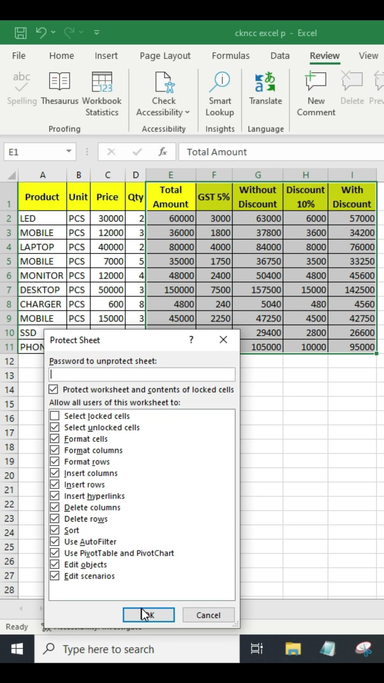Expand the Name Box dropdown
Image resolution: width=384 pixels, height=683 pixels.
(x=69, y=152)
